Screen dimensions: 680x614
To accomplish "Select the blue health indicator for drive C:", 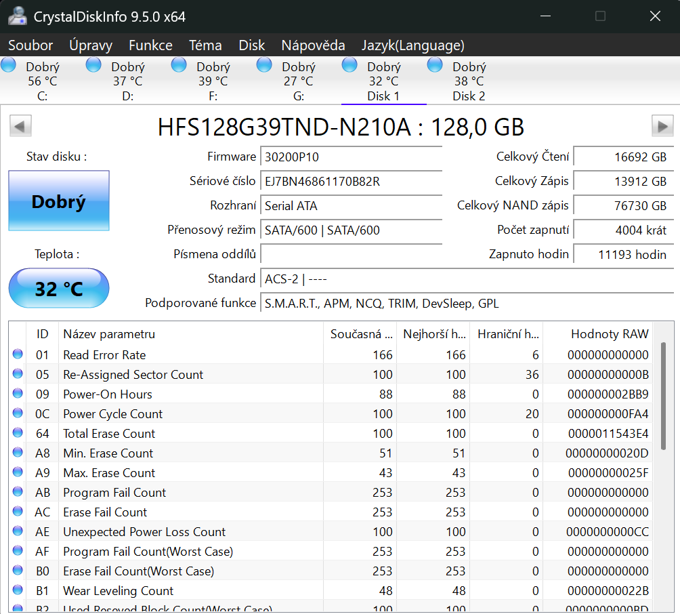I will (8, 64).
